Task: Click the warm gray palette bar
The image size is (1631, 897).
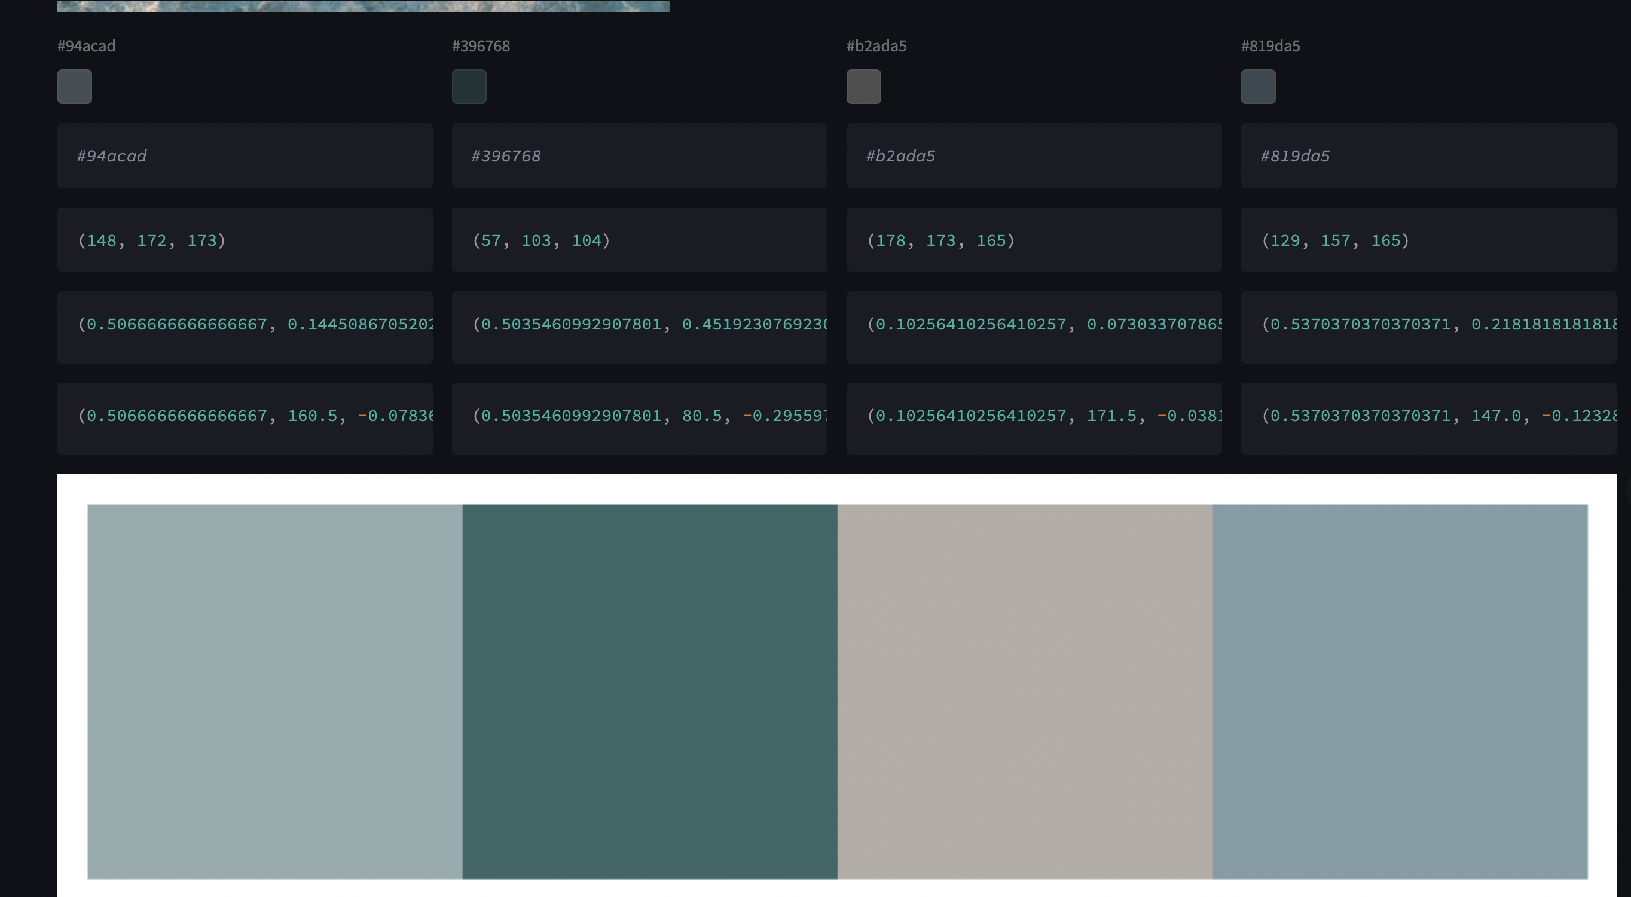Action: tap(1025, 691)
